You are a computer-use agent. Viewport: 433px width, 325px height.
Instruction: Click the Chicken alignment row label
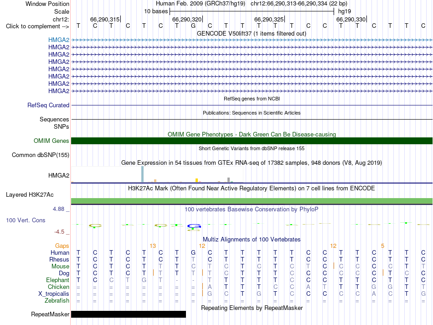coord(58,287)
